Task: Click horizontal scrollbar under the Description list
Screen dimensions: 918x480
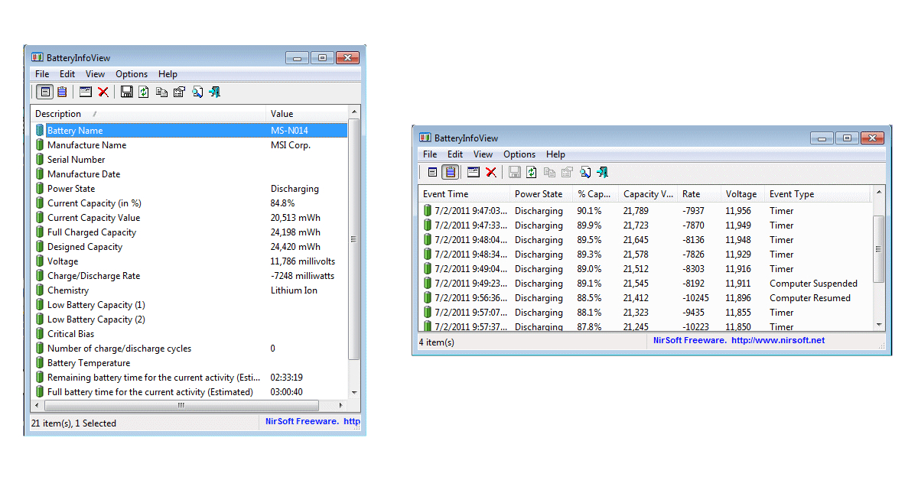Action: 181,405
